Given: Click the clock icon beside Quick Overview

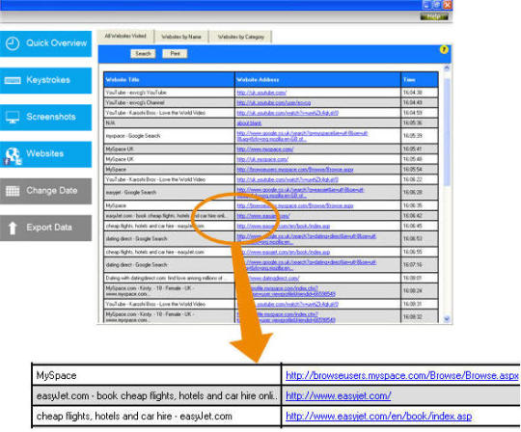Looking at the screenshot, I should [13, 43].
